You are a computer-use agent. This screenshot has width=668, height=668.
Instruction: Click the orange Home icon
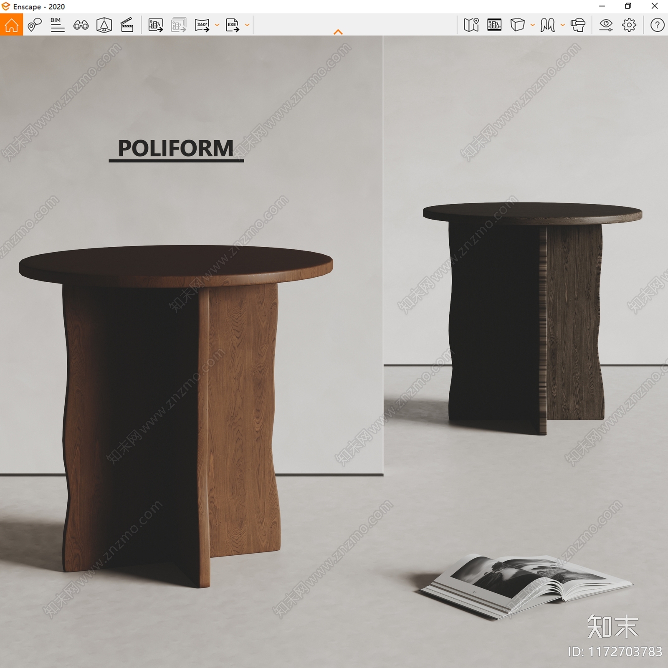11,25
